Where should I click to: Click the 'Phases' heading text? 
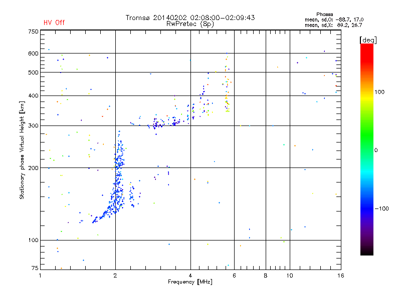pyautogui.click(x=324, y=14)
